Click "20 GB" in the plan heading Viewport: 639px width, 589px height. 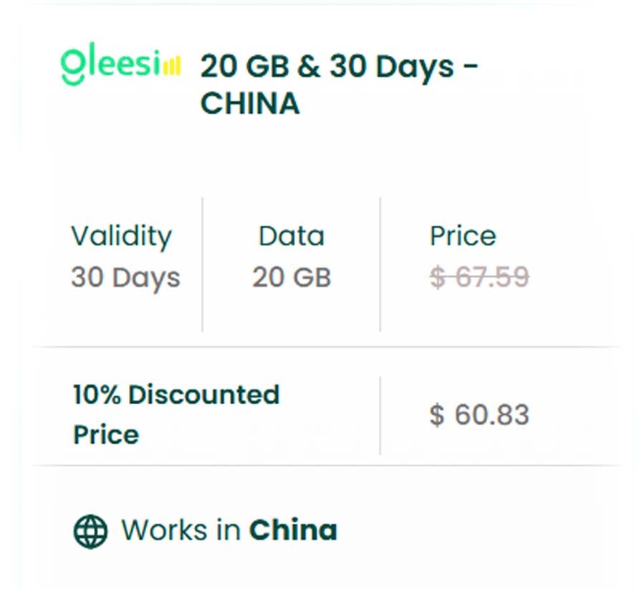241,67
